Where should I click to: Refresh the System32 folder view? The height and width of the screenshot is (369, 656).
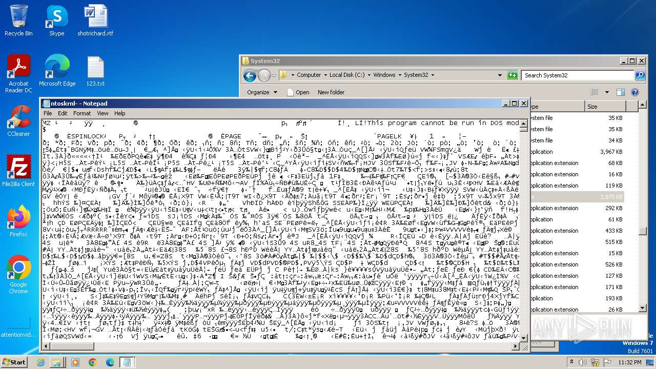(512, 75)
